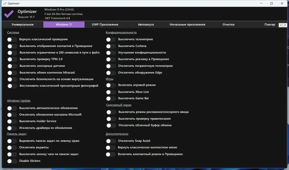Click the .NET Framework 4.8 text
Image resolution: width=289 pixels, height=170 pixels.
(57, 18)
